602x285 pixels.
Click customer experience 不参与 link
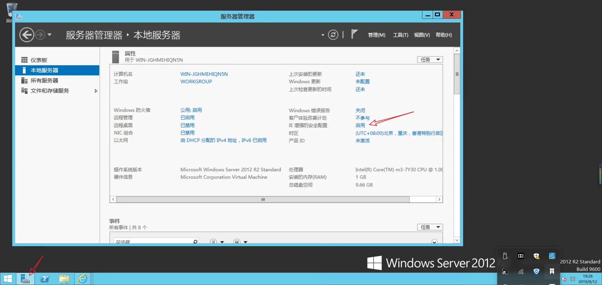tap(362, 118)
